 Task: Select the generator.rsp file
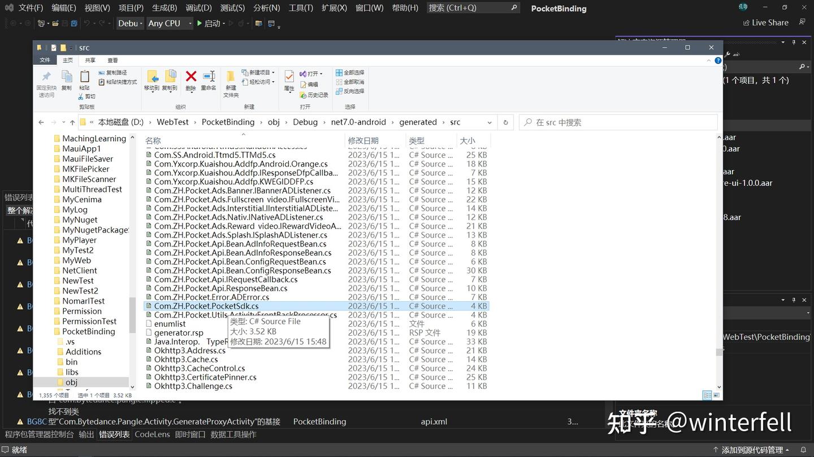179,333
